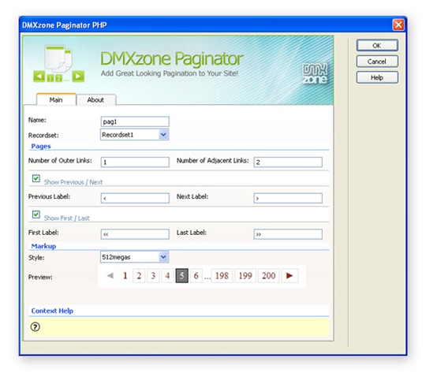This screenshot has height=373, width=426.
Task: Toggle Show First / Last checkbox
Action: (35, 214)
